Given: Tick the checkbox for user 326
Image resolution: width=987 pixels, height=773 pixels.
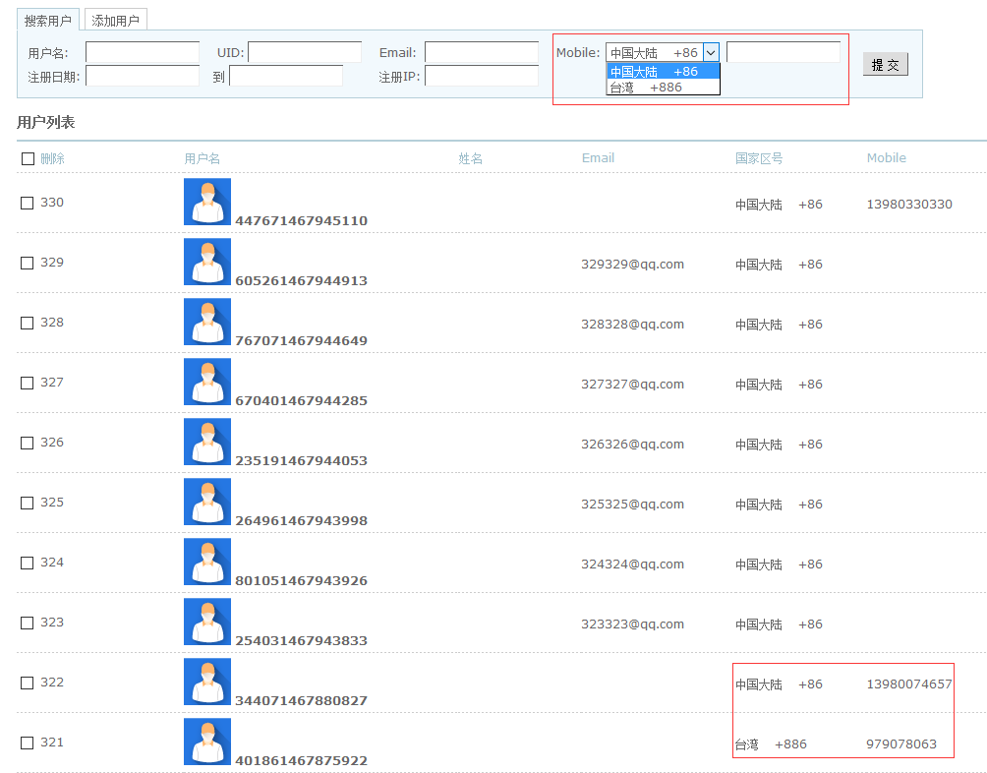Looking at the screenshot, I should (28, 443).
